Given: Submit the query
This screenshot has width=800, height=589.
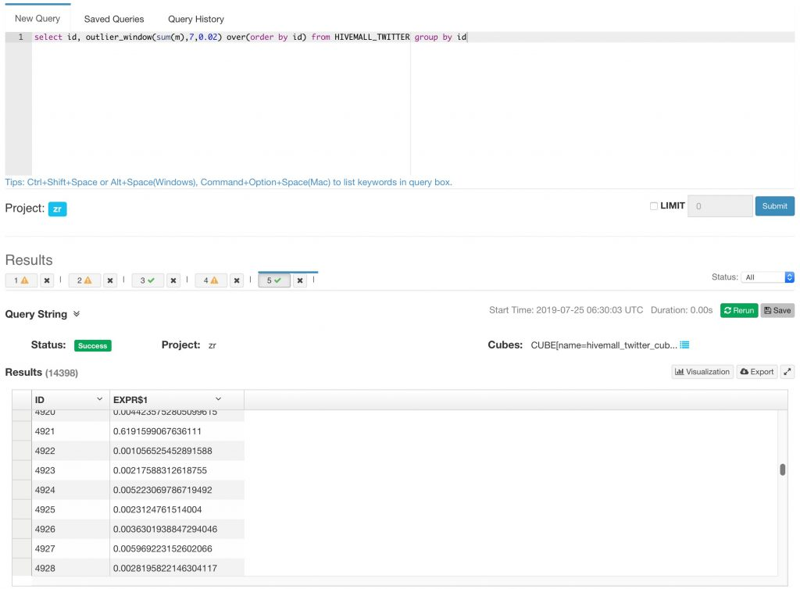Looking at the screenshot, I should (x=774, y=206).
